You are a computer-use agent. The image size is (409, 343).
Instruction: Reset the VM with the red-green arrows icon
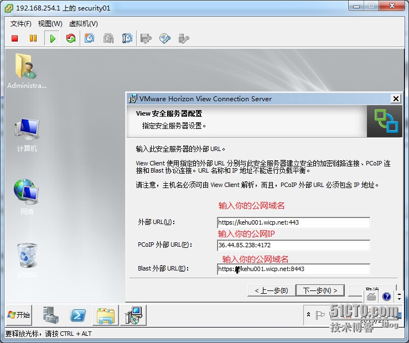pos(71,38)
